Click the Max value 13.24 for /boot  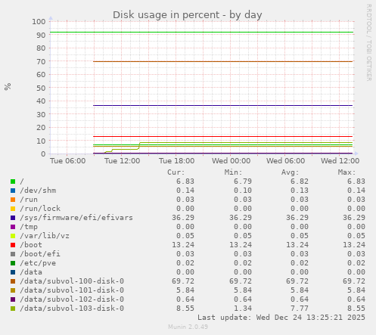click(354, 245)
